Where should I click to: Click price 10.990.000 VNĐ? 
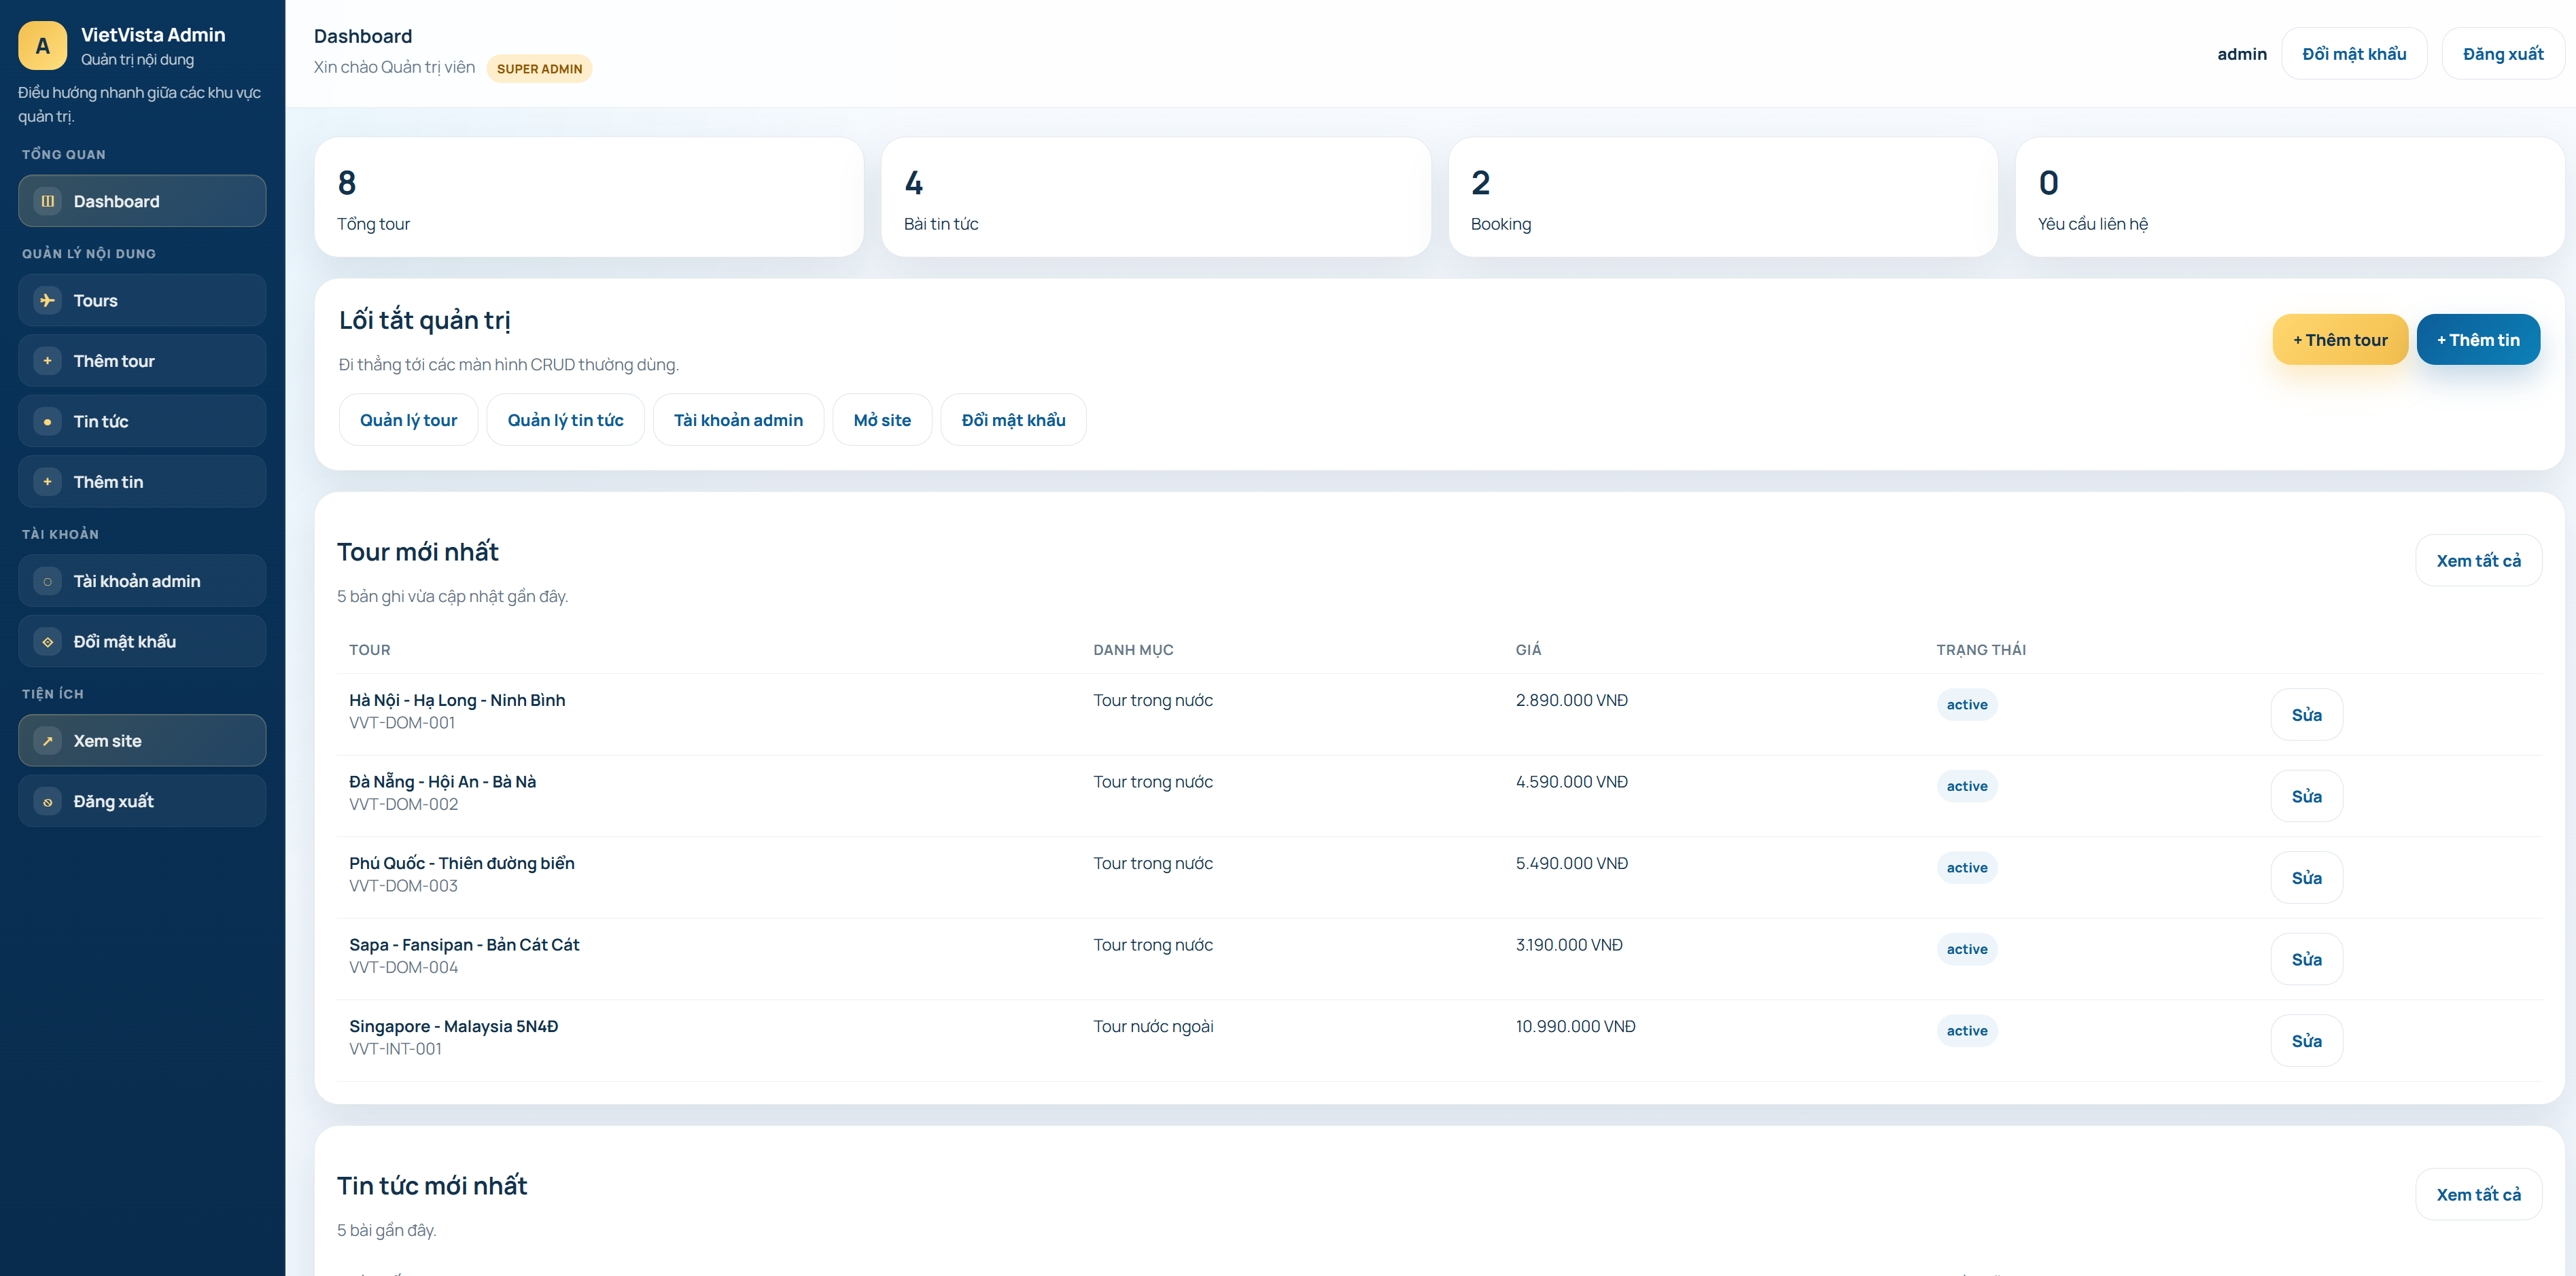tap(1575, 1026)
